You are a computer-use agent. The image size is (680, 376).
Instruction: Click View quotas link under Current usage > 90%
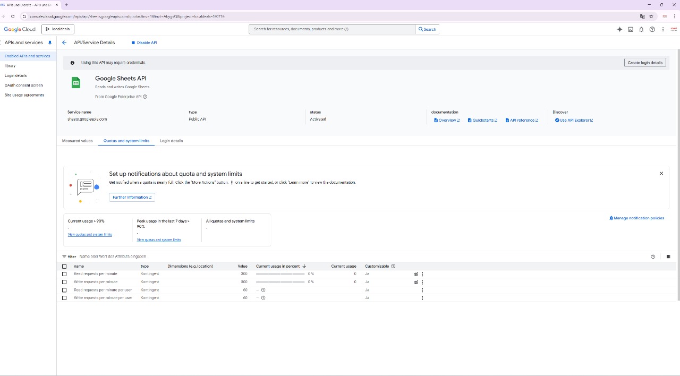(x=90, y=235)
